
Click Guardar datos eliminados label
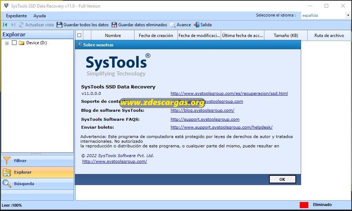(142, 24)
